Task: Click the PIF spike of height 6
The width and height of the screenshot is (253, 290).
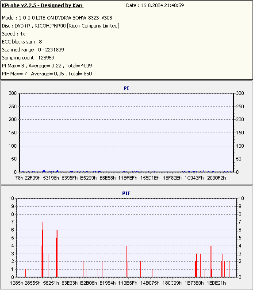Action: (57, 253)
